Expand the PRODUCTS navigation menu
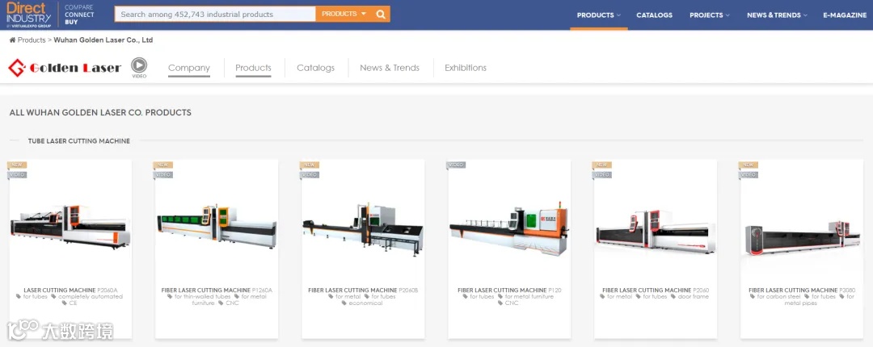This screenshot has height=347, width=873. pyautogui.click(x=598, y=15)
